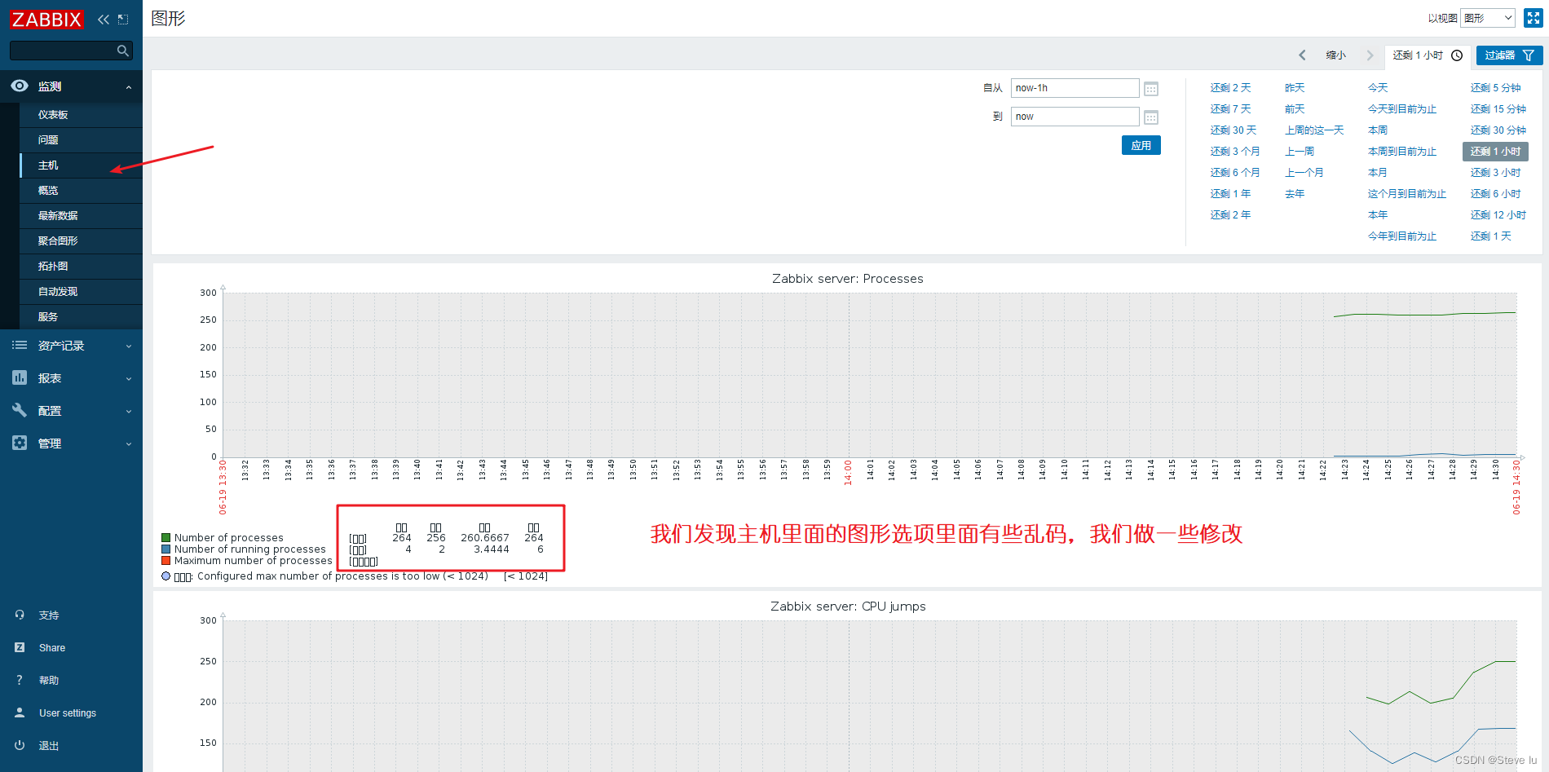
Task: Click the 到 now input field
Action: pyautogui.click(x=1075, y=117)
